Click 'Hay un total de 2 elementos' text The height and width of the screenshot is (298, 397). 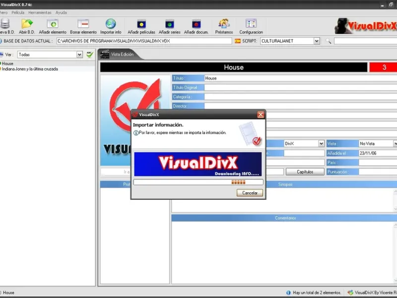tap(317, 293)
